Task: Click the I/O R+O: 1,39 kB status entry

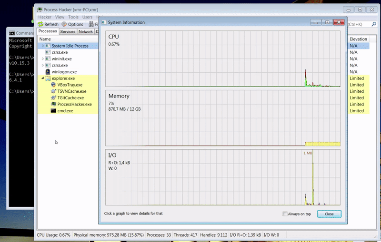Action: 245,235
